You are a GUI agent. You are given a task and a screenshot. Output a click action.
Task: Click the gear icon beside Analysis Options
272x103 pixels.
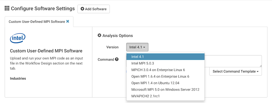pyautogui.click(x=100, y=36)
